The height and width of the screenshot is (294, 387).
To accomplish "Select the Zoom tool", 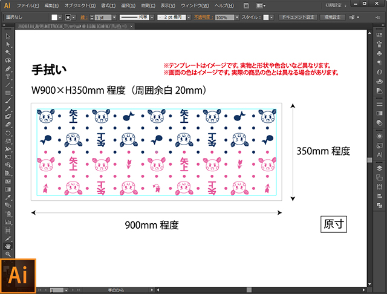I will click(8, 254).
